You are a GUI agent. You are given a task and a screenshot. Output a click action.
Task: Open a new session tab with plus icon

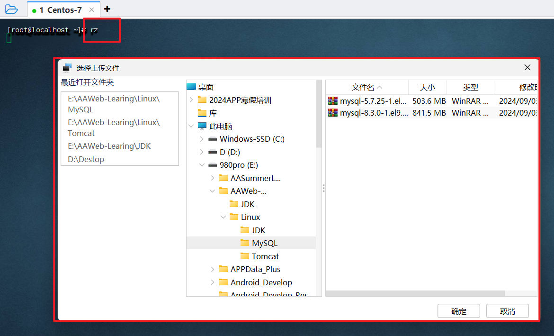point(107,9)
